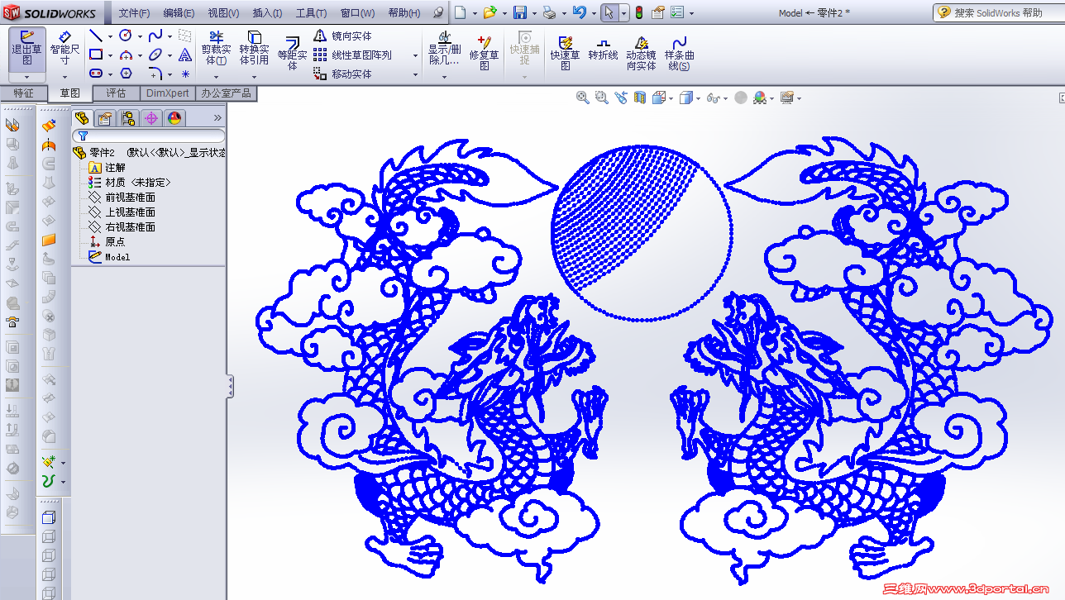The height and width of the screenshot is (600, 1065).
Task: Select the Sketch Fillet tool
Action: pos(155,74)
